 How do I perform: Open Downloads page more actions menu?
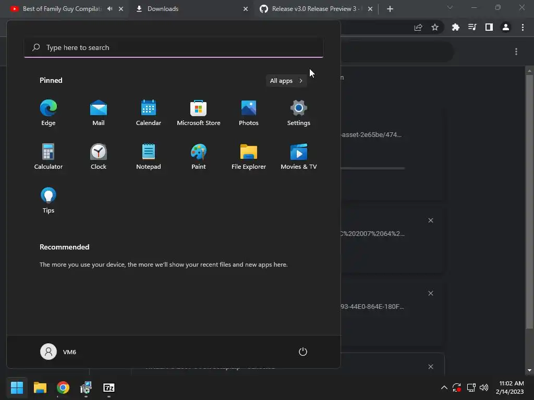pos(516,52)
